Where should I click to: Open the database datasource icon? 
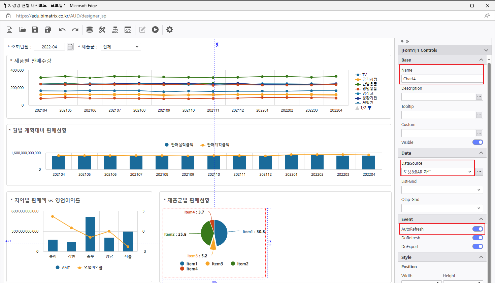(x=90, y=30)
